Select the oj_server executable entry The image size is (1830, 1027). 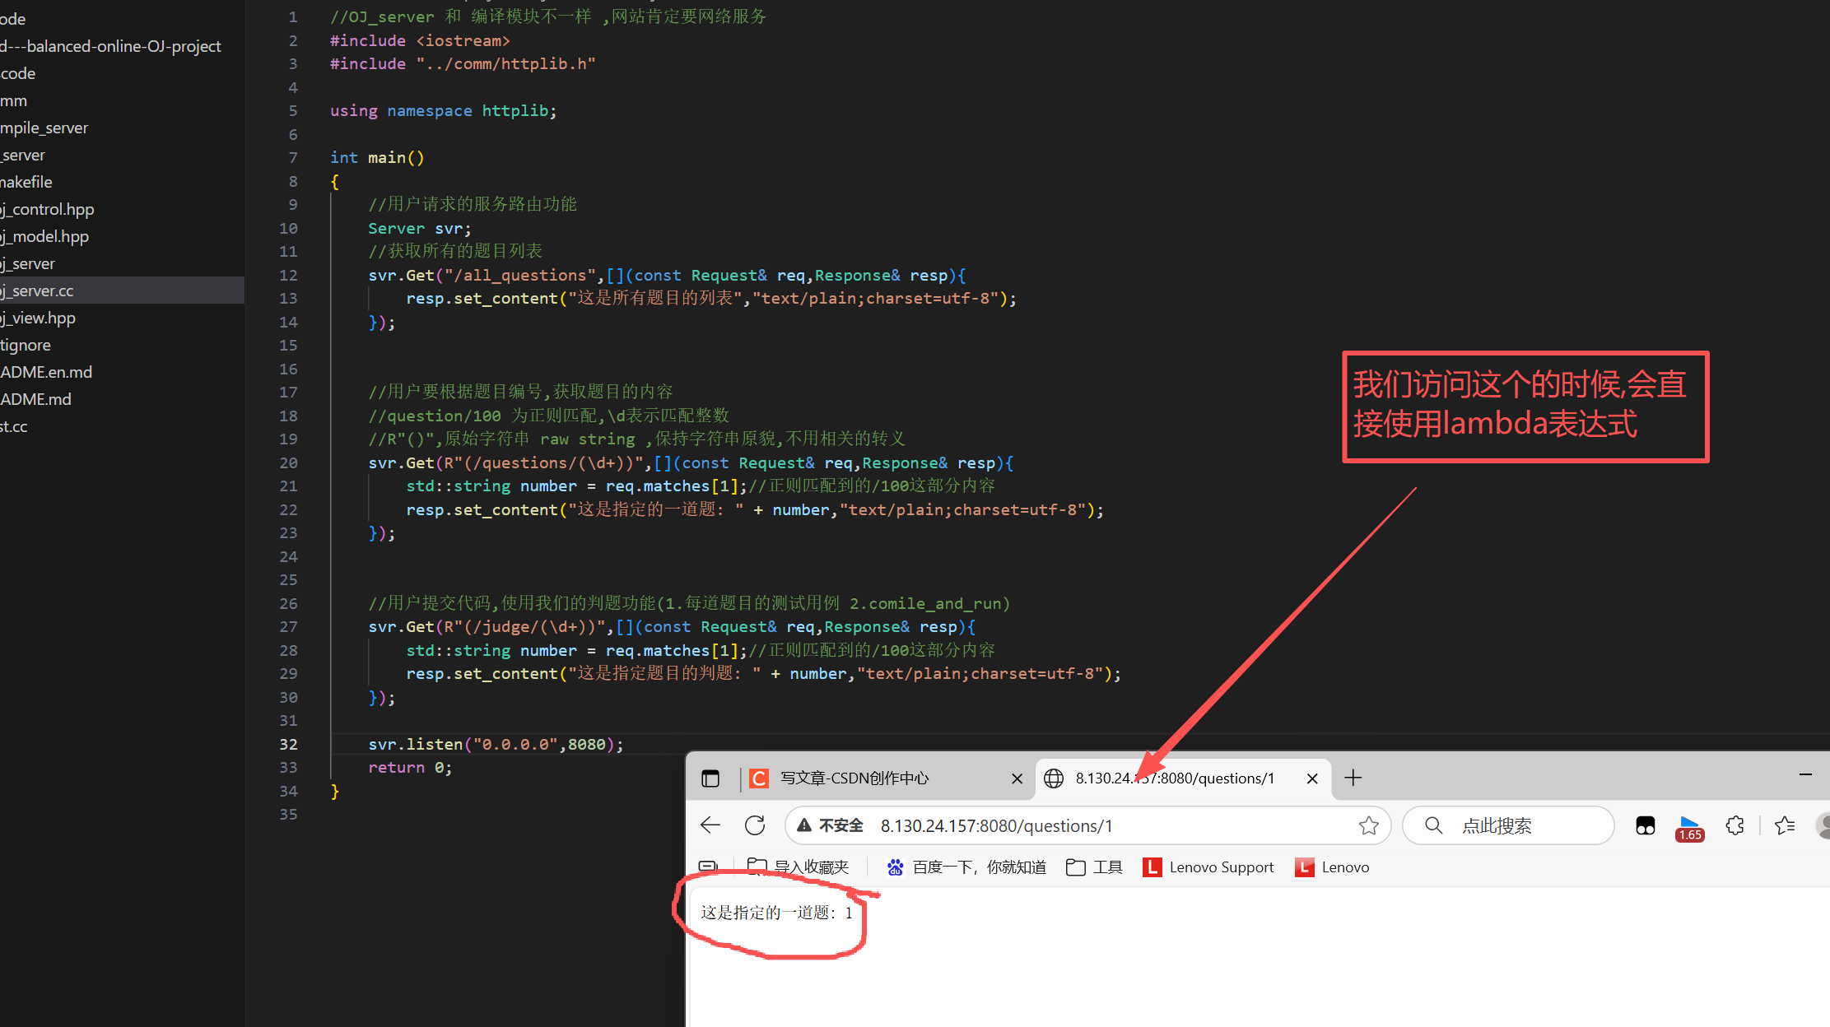27,263
